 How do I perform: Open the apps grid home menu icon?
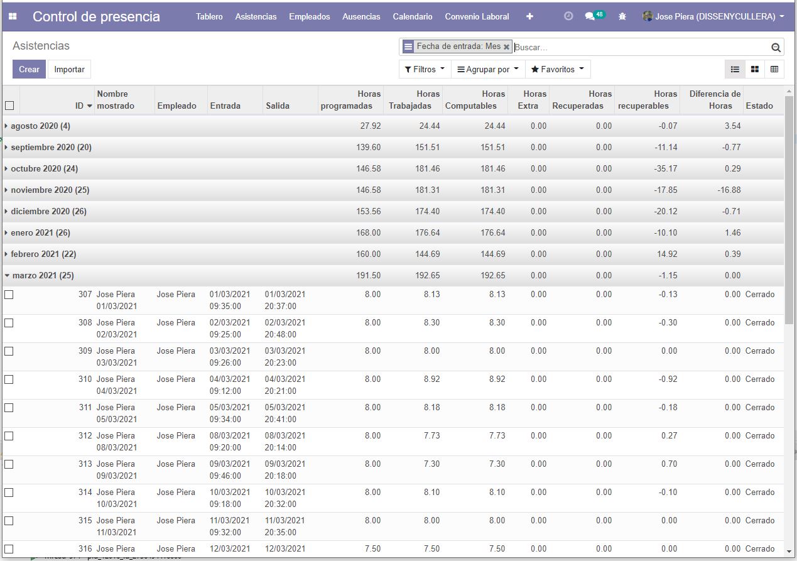pyautogui.click(x=13, y=17)
